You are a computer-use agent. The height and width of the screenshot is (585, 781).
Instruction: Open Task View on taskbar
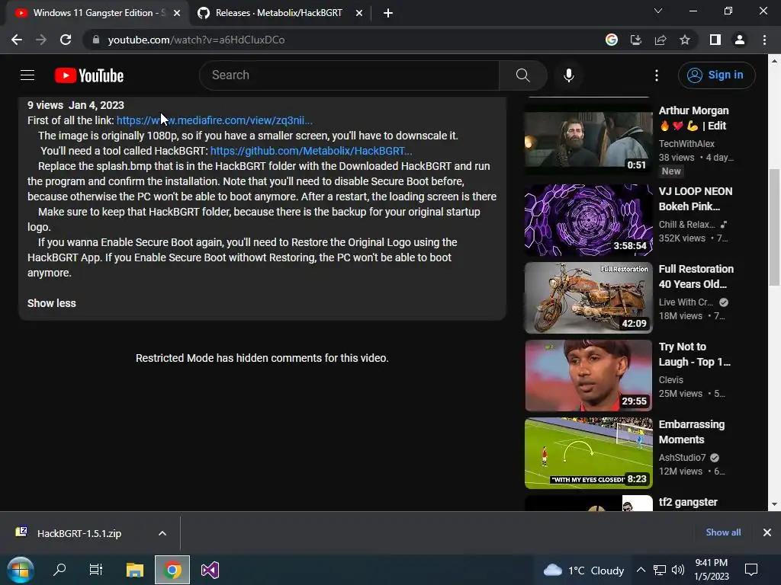[x=95, y=570]
